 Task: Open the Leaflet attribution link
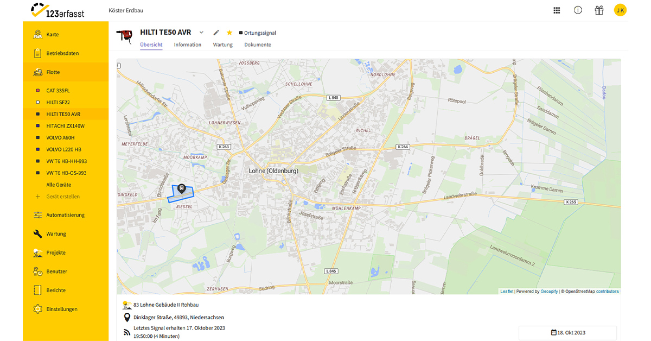click(x=507, y=292)
